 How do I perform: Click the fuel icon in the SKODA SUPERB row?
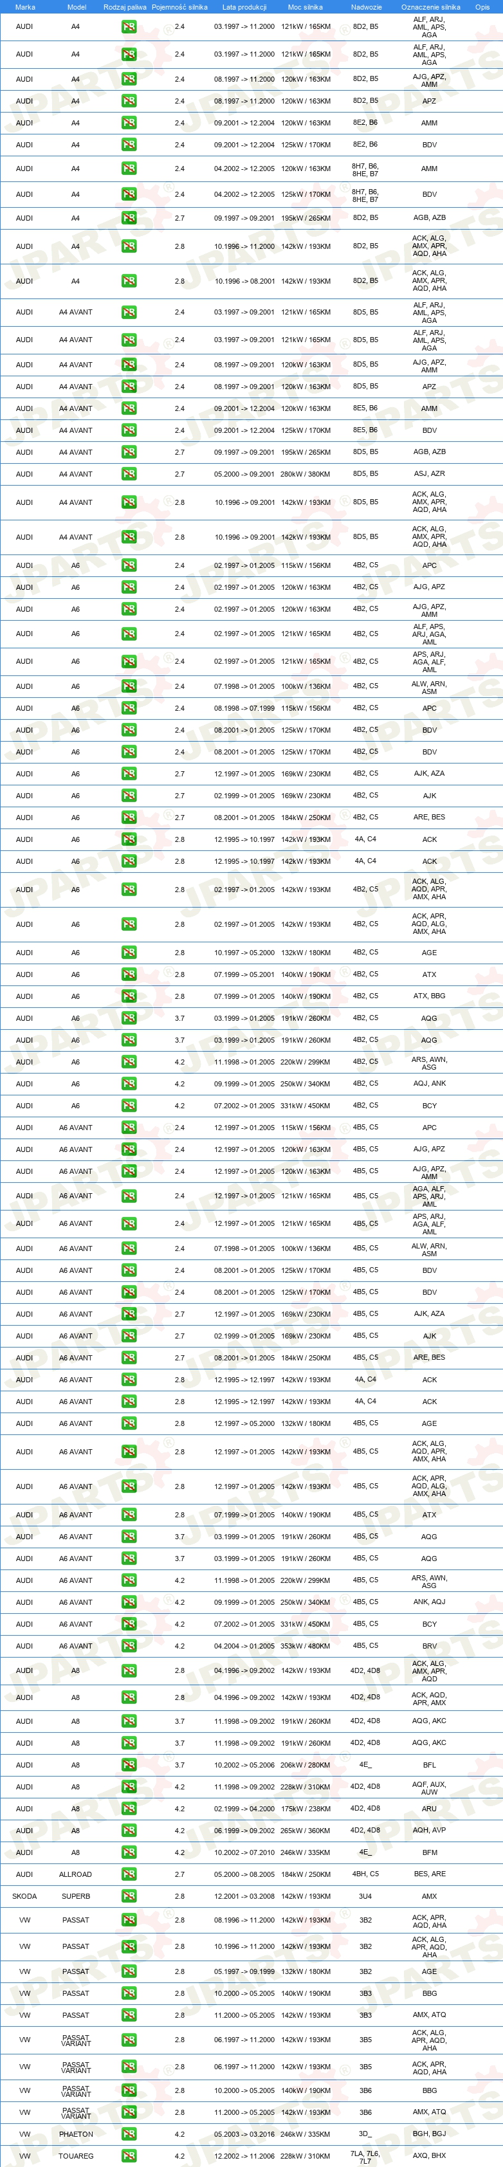129,1896
